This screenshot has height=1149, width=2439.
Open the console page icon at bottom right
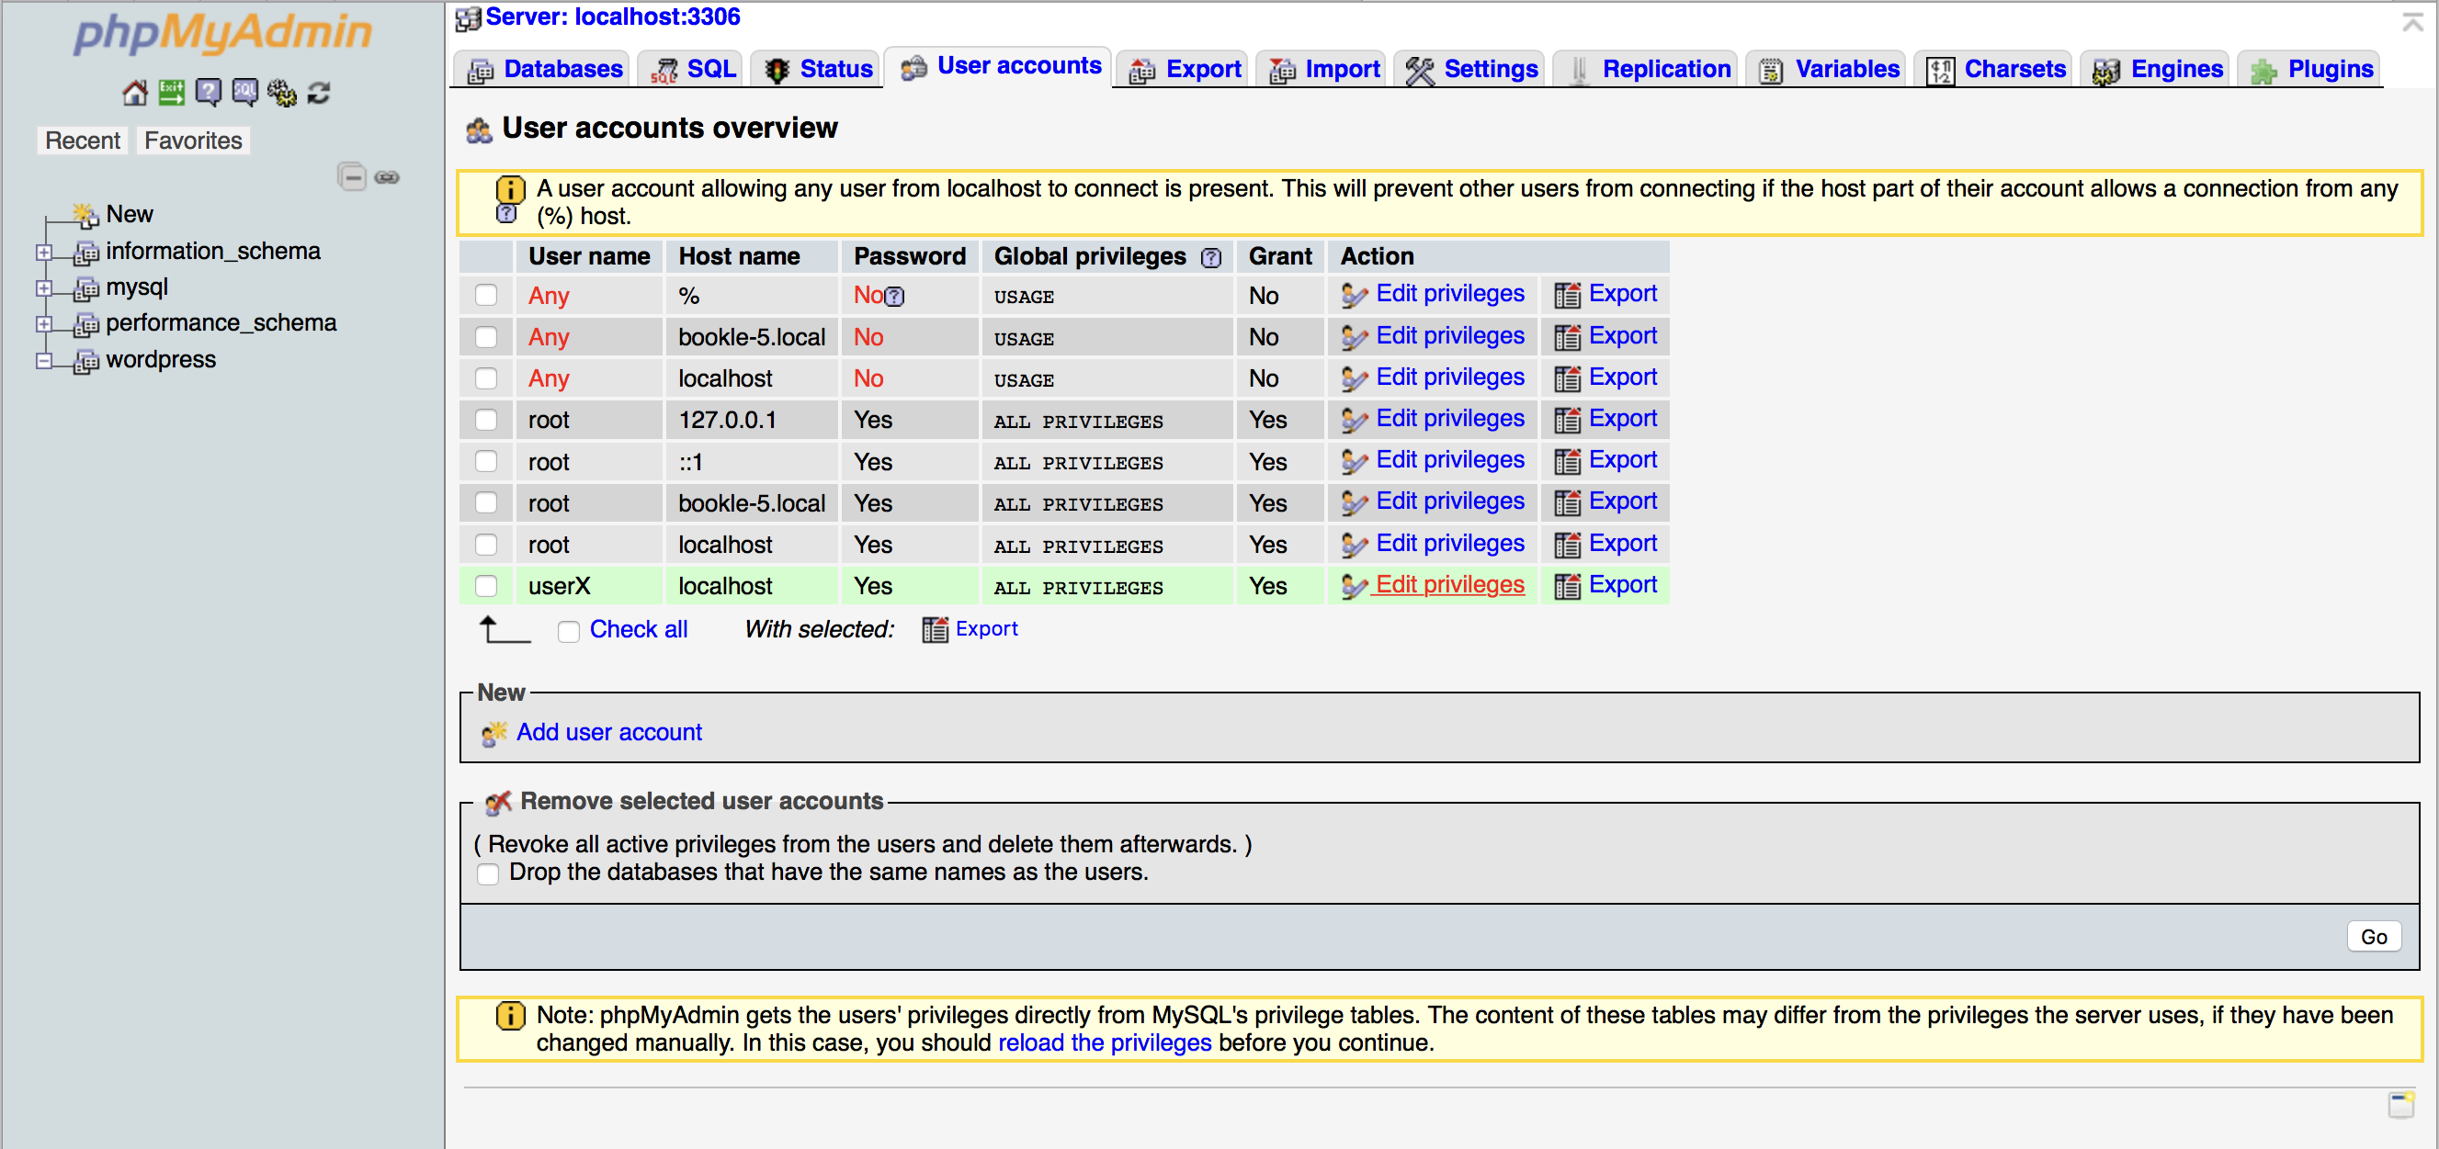2401,1105
